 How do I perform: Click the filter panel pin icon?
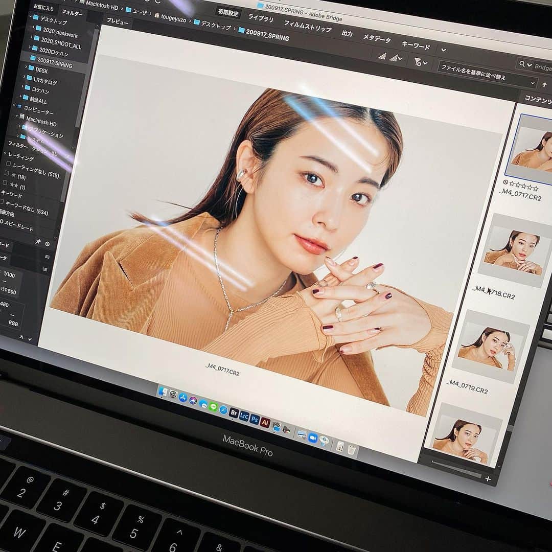click(x=38, y=241)
